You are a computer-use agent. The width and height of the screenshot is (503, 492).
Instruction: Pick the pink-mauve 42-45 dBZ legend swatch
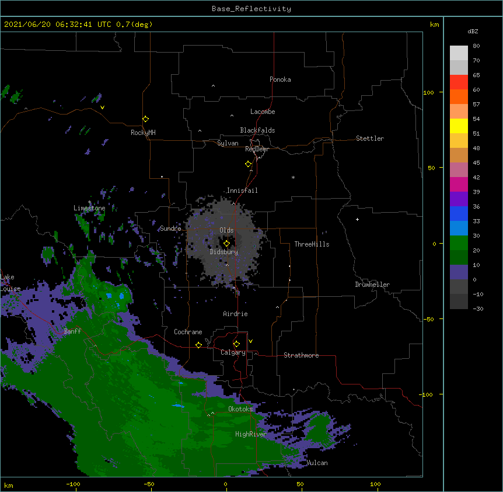(459, 170)
